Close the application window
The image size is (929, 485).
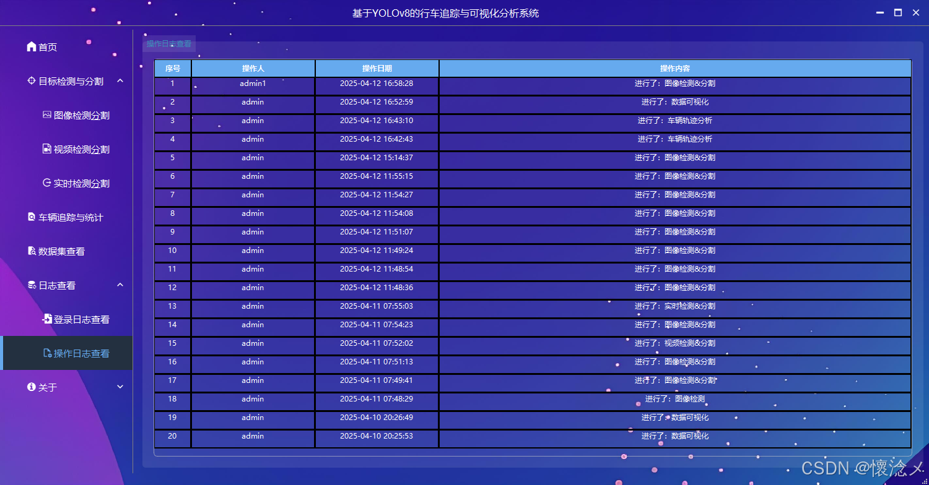[x=916, y=13]
